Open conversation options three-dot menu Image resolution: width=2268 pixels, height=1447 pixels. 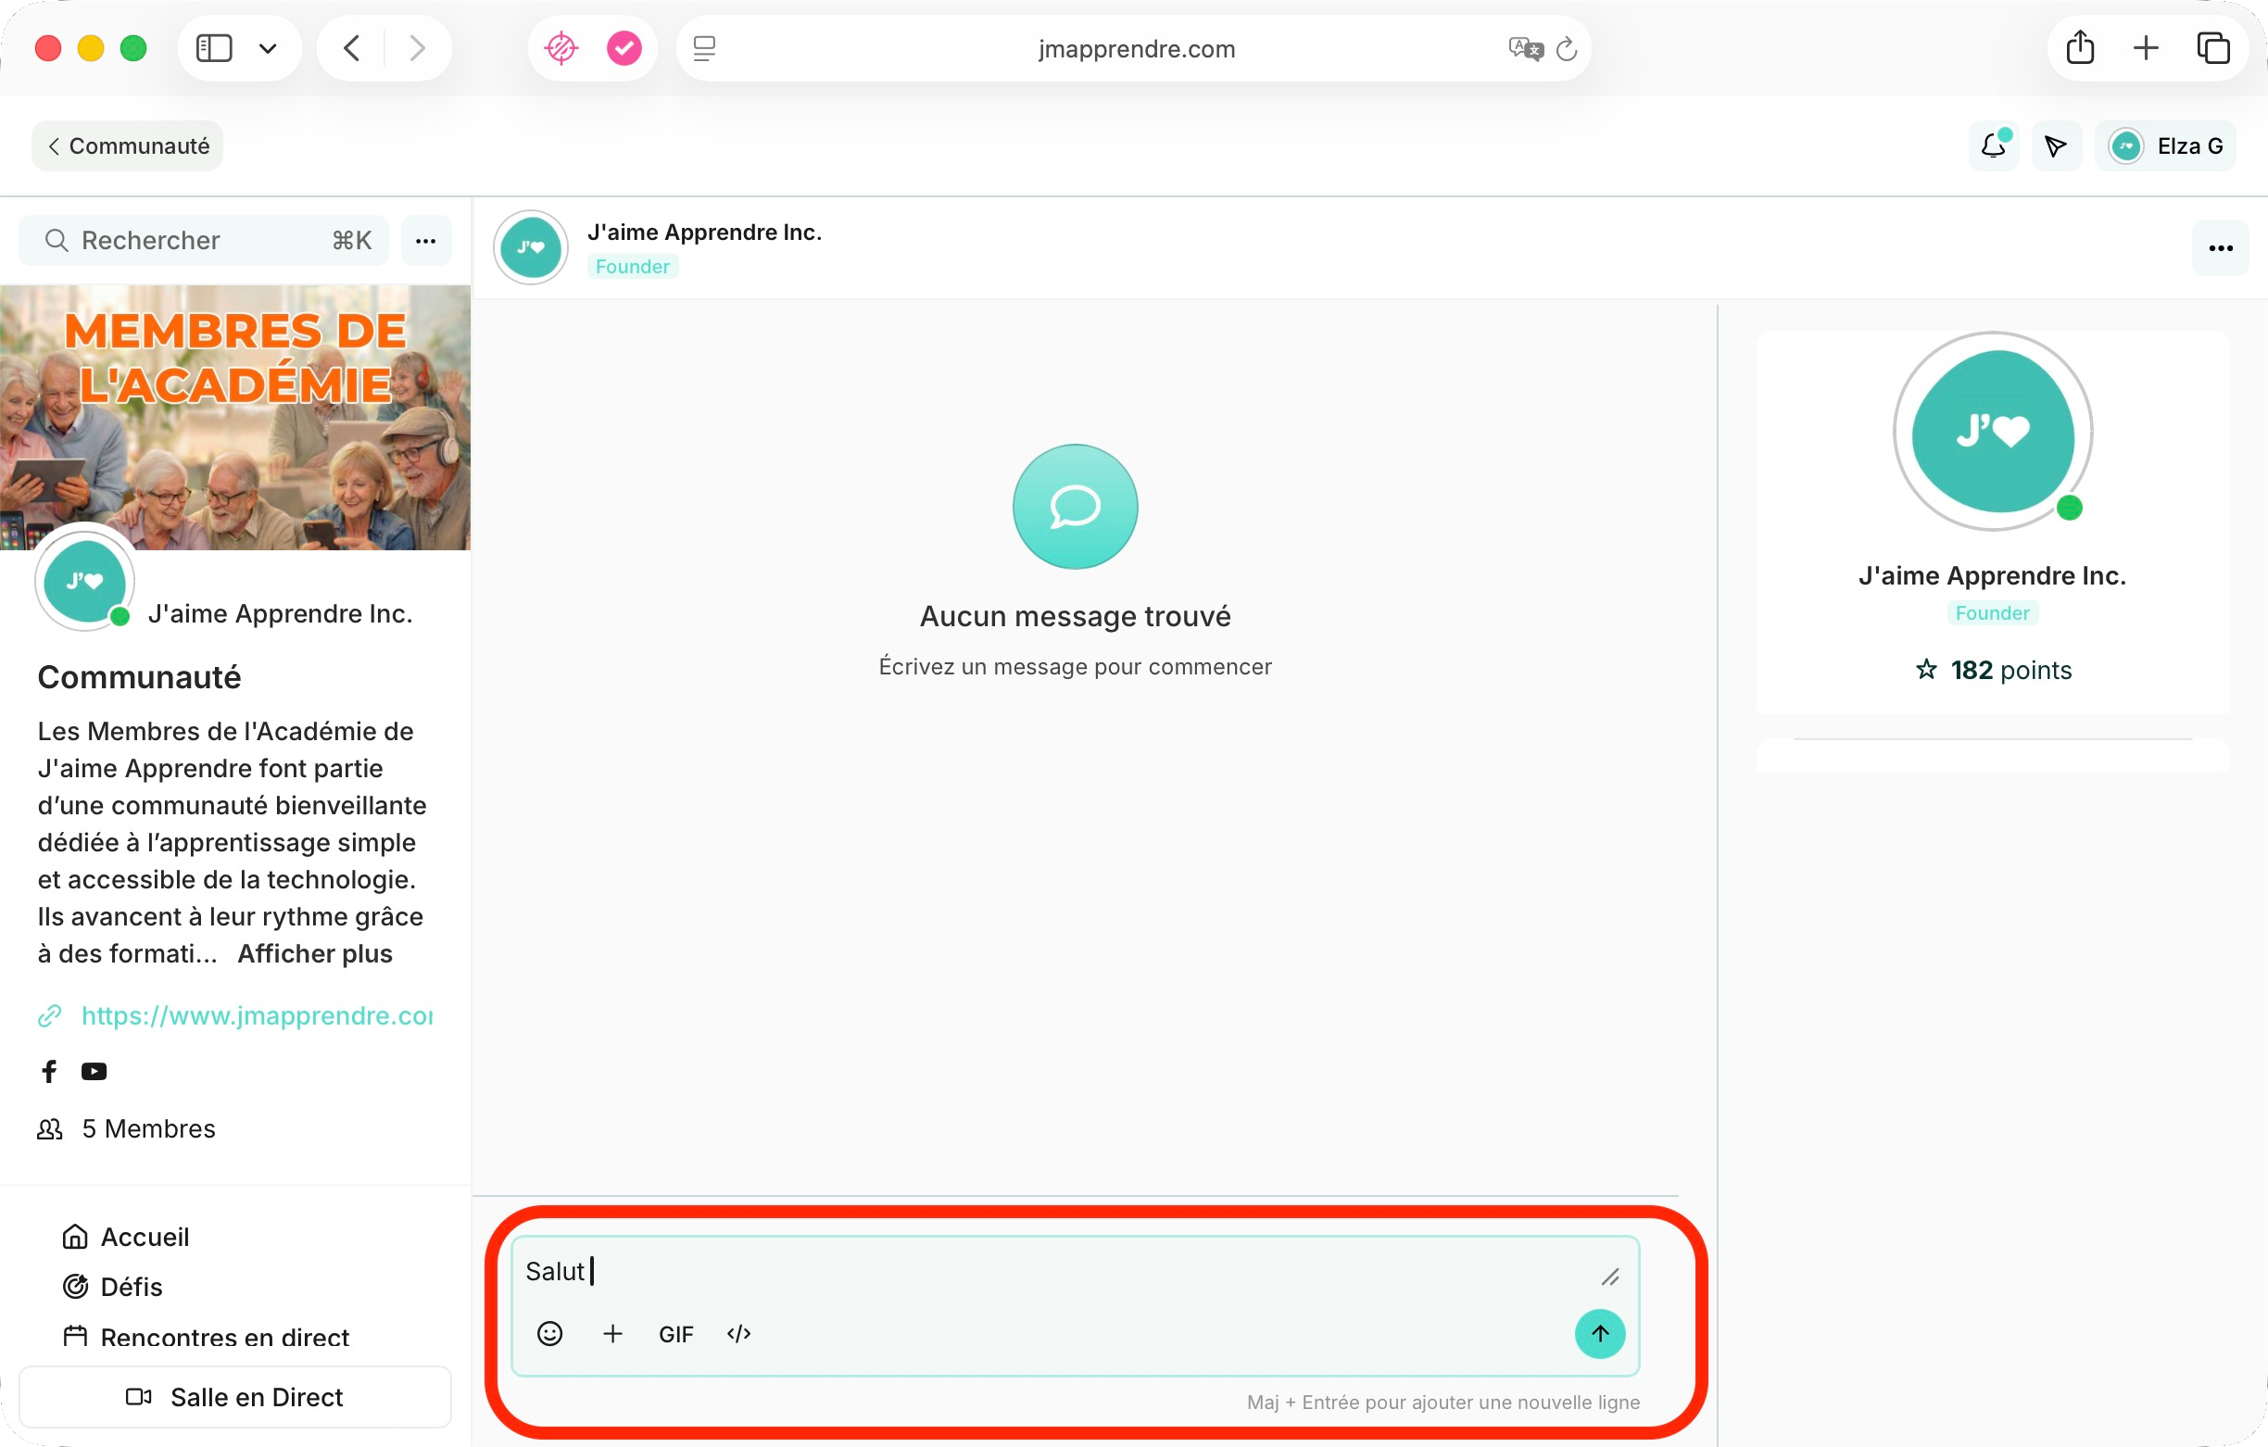pyautogui.click(x=2220, y=248)
